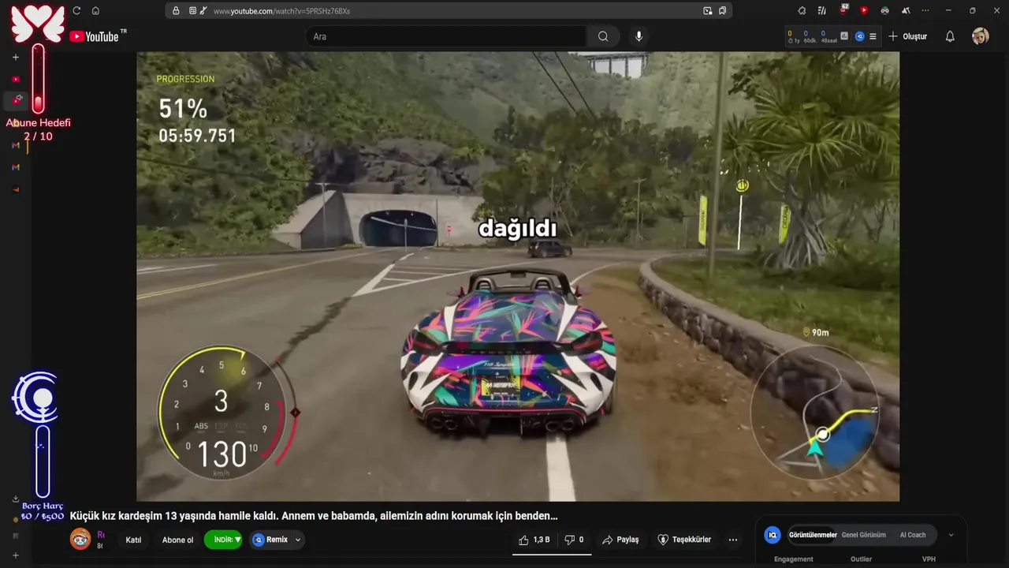Viewport: 1009px width, 568px height.
Task: Click the Oluştur create button
Action: (908, 36)
